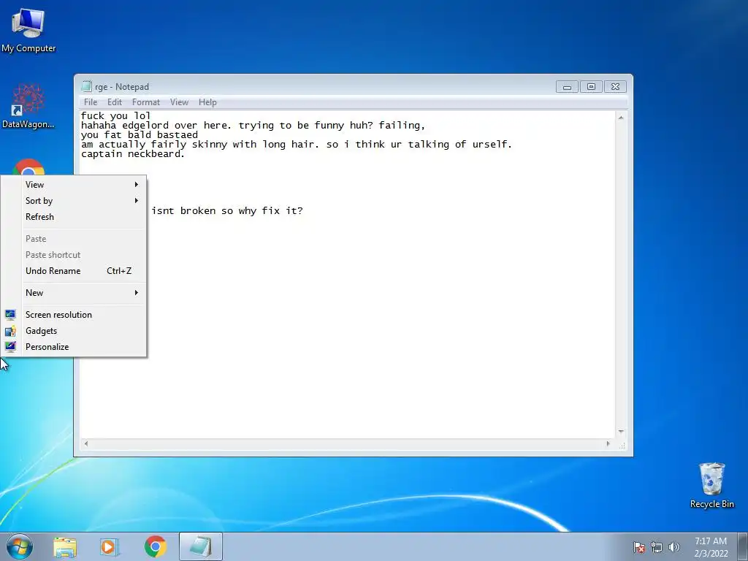Open Notepad Help menu
This screenshot has width=748, height=561.
(207, 102)
